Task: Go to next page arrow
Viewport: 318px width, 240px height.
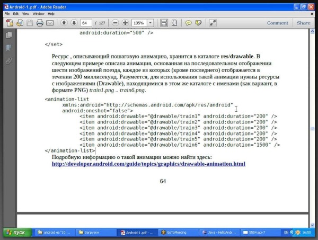Action: pos(74,23)
